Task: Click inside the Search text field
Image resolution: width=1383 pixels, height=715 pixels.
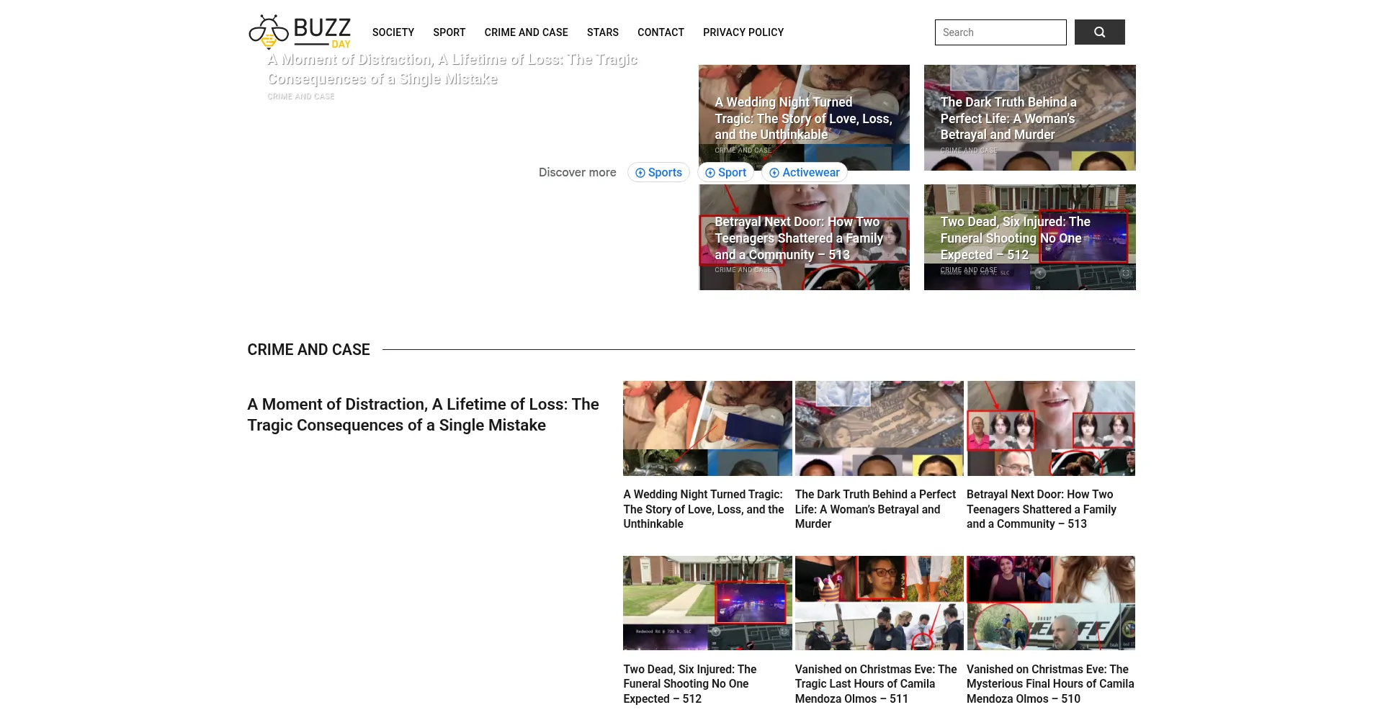Action: tap(1000, 32)
